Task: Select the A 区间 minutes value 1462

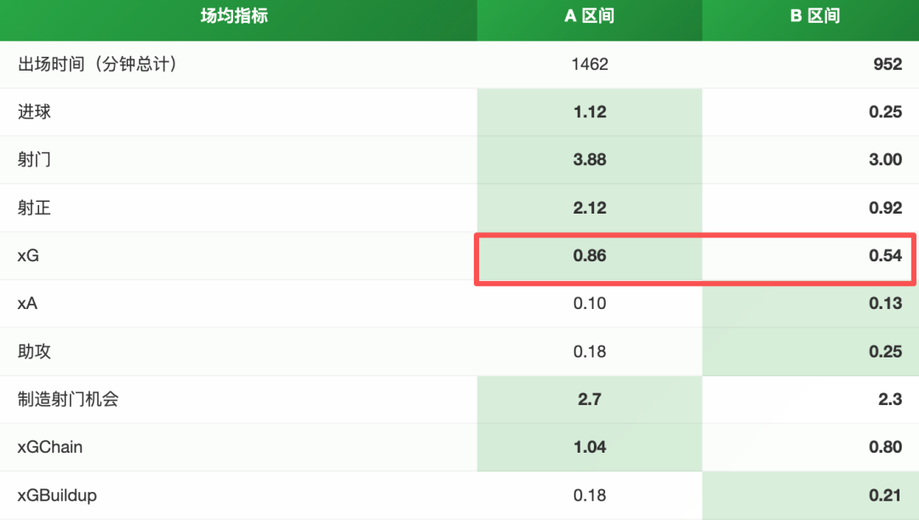Action: pyautogui.click(x=590, y=64)
